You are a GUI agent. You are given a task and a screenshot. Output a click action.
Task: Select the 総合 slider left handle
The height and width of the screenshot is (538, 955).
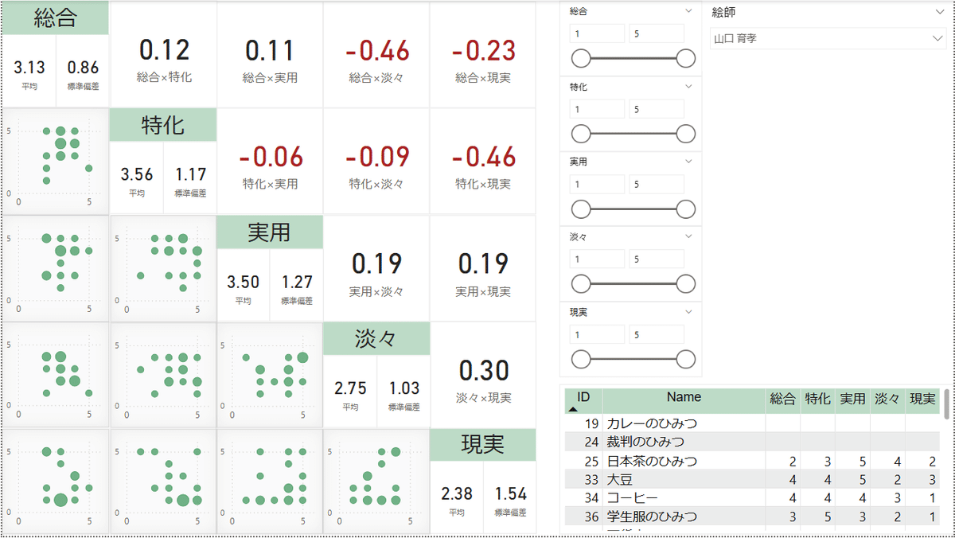[x=581, y=59]
